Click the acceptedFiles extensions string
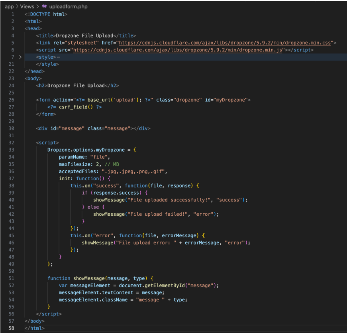347x333 pixels. coord(133,171)
